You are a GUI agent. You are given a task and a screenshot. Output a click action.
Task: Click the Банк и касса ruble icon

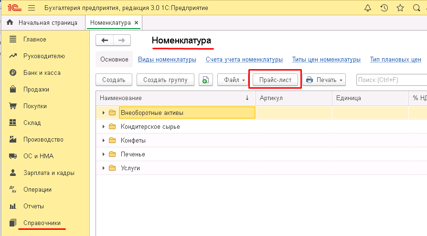(13, 72)
